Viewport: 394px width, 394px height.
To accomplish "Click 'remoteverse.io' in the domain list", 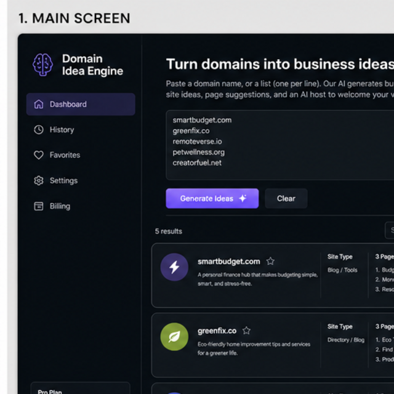I will coord(197,142).
